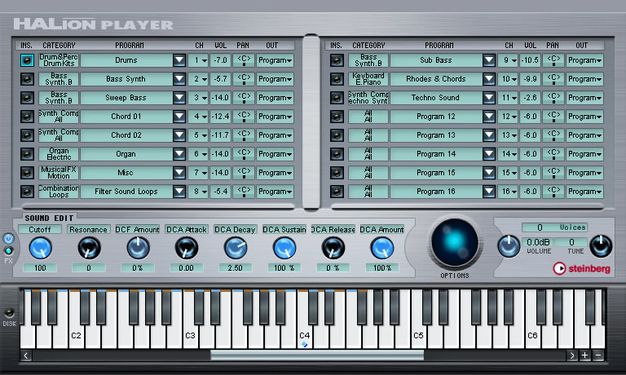This screenshot has width=626, height=375.
Task: Select the instrument slot button for Drums
Action: 27,60
